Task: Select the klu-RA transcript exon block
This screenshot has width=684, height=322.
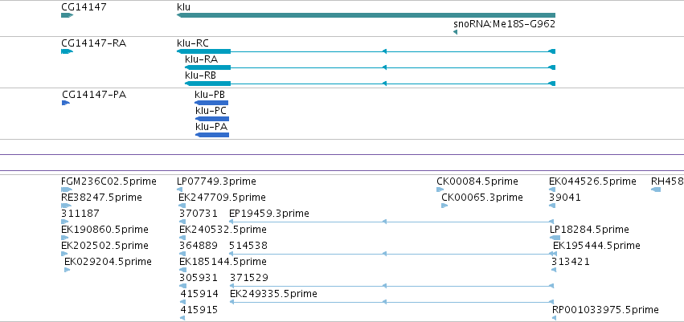Action: 208,67
